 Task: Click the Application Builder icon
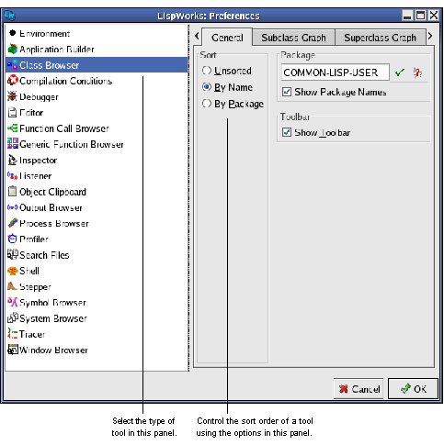(x=12, y=49)
